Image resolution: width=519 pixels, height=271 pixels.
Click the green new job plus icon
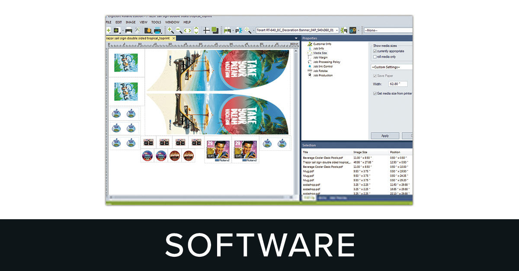109,30
